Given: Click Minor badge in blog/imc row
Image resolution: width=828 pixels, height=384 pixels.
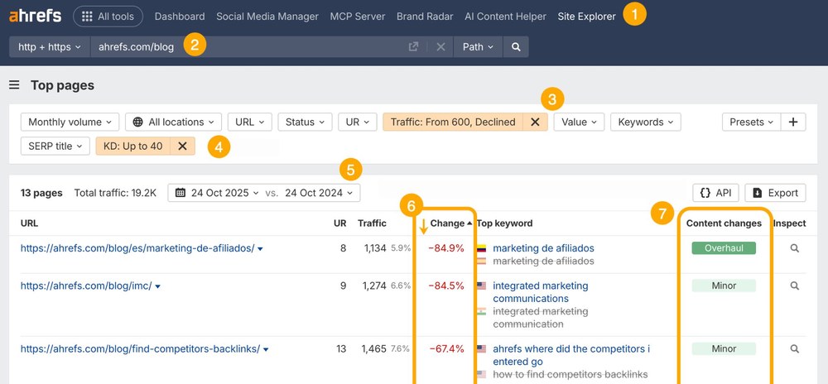Looking at the screenshot, I should (x=724, y=286).
